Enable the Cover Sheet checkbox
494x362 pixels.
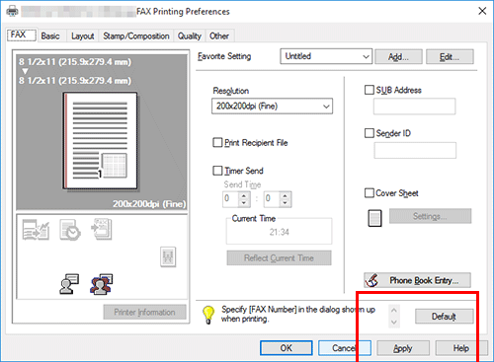pos(370,192)
